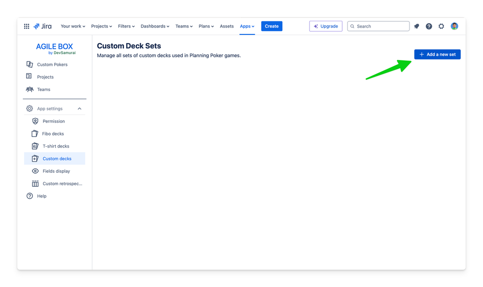Open the Dashboards dropdown

tap(155, 26)
